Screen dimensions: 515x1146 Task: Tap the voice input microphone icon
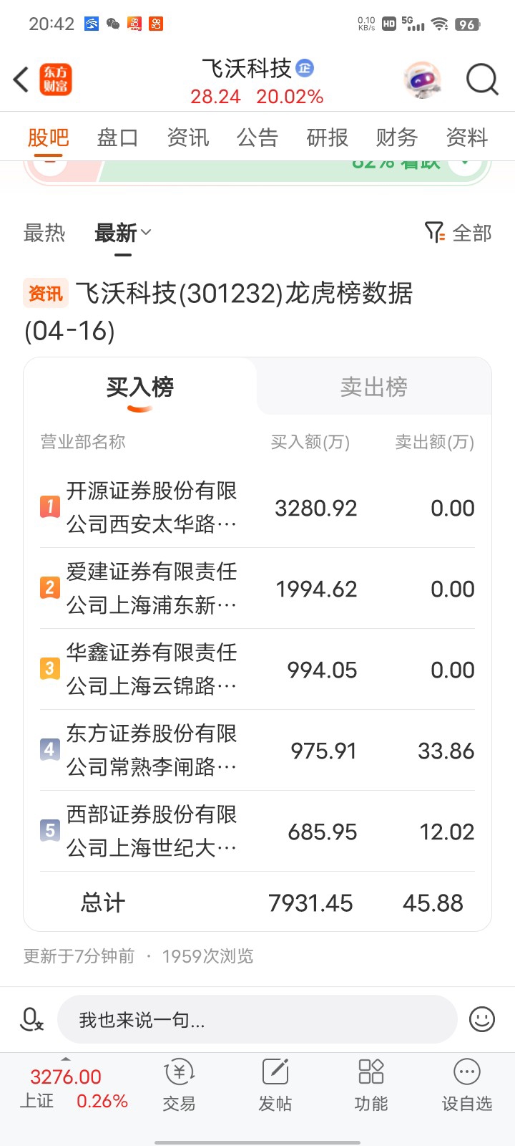(x=31, y=1019)
